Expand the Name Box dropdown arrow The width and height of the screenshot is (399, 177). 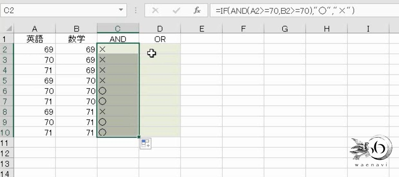121,11
